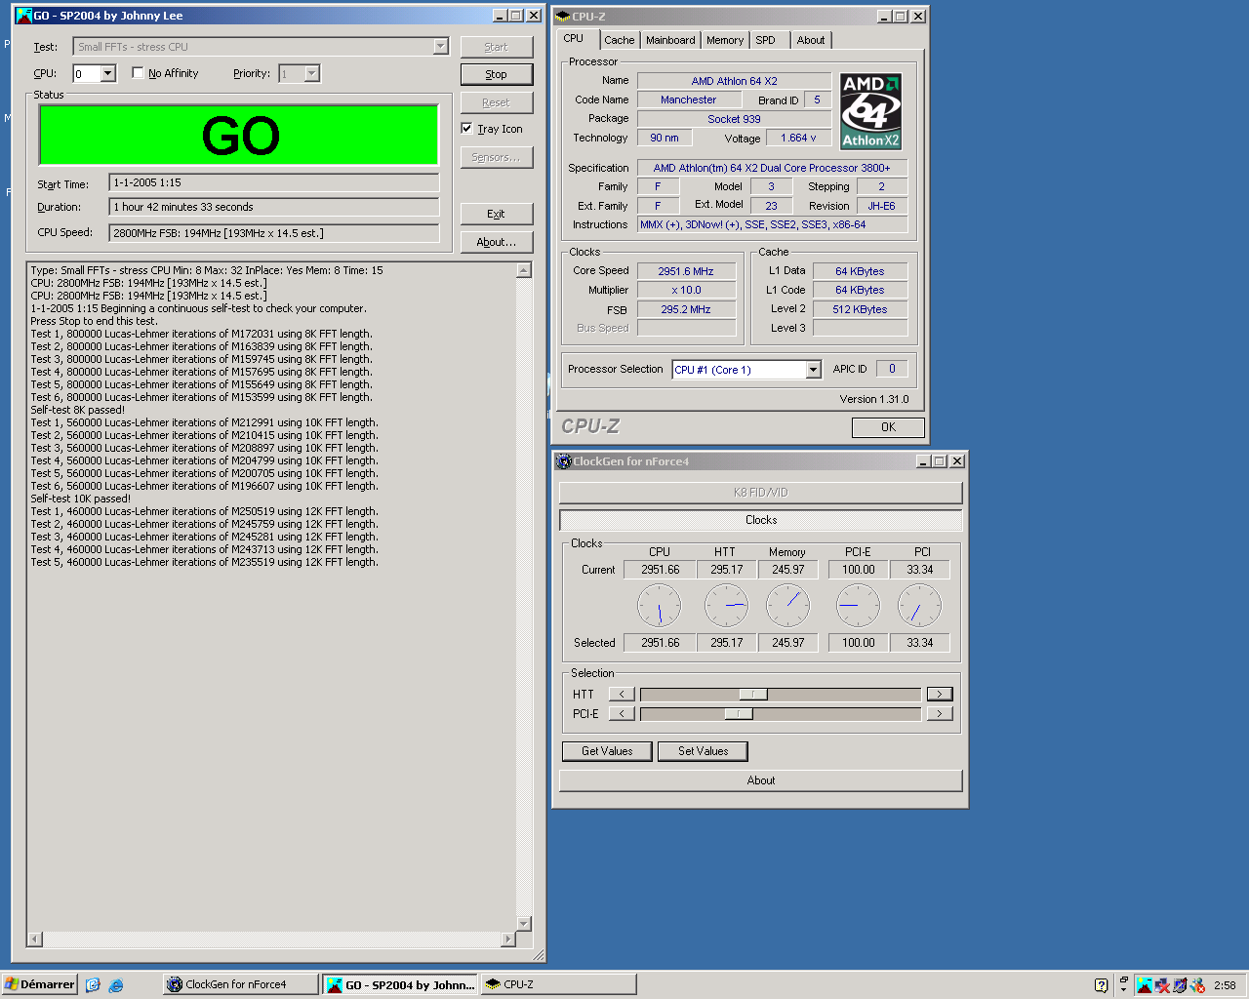Screen dimensions: 1249x999
Task: Click the log scroll-up arrow in SP2004
Action: (524, 270)
